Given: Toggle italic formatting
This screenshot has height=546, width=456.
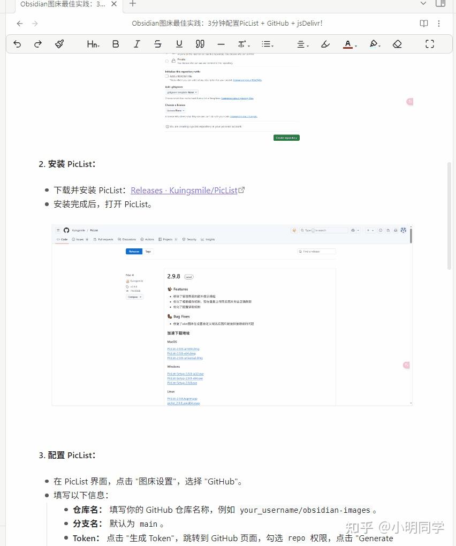Looking at the screenshot, I should [x=136, y=44].
